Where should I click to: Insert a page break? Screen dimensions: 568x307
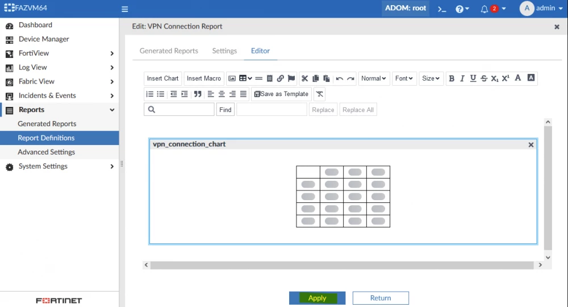(x=269, y=78)
